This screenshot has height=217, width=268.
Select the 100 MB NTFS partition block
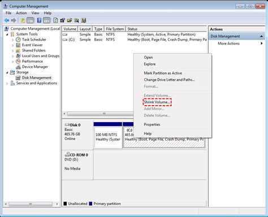coord(108,137)
